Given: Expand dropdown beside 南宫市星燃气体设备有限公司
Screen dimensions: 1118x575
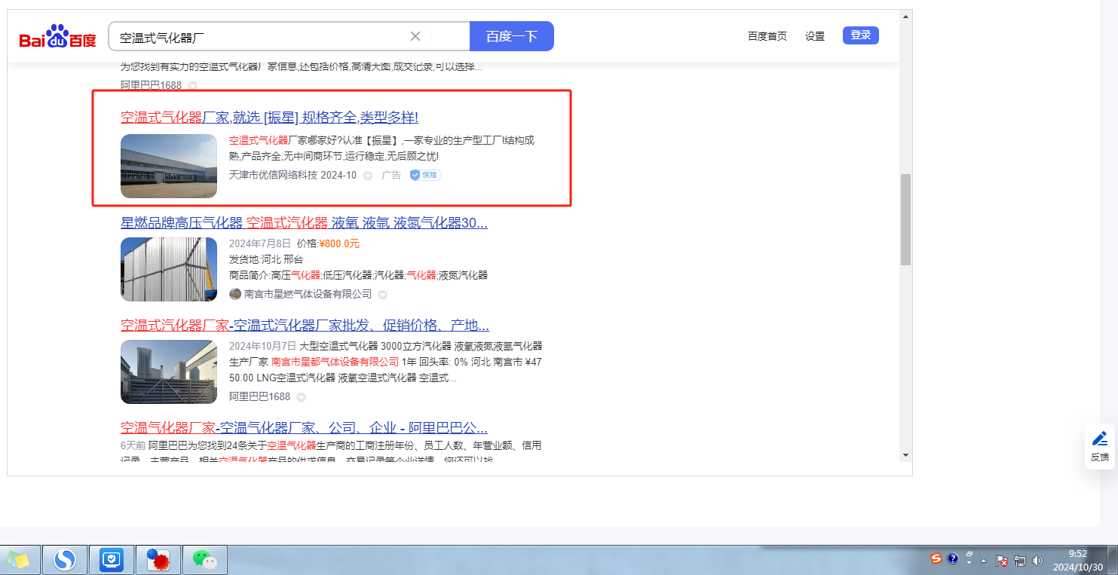Looking at the screenshot, I should coord(383,294).
